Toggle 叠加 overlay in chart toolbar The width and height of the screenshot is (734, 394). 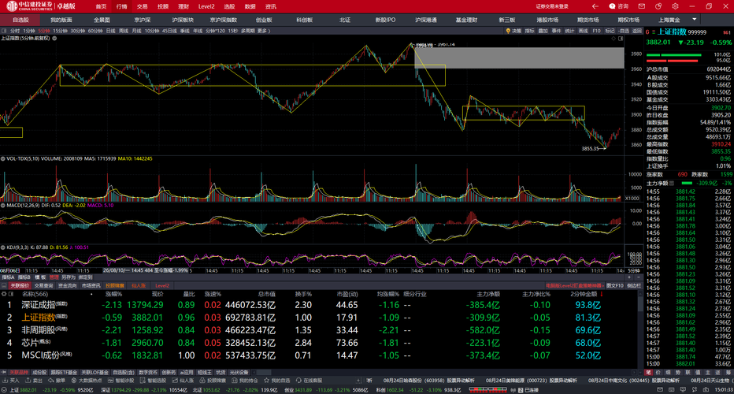[x=543, y=31]
